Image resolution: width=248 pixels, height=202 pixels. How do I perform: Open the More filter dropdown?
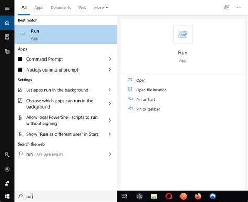(101, 7)
